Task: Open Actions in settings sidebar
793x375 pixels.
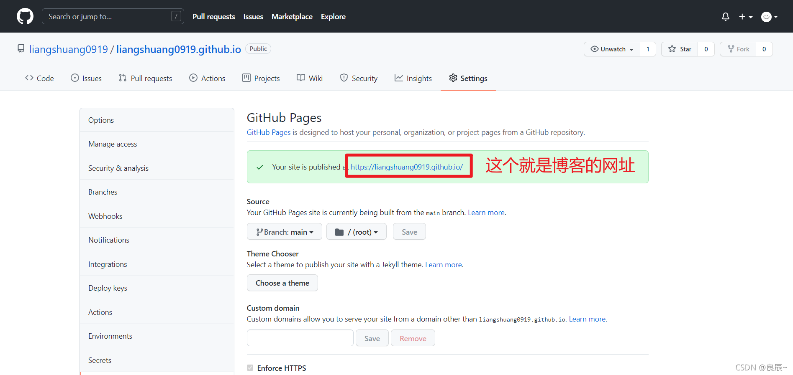Action: [x=157, y=312]
